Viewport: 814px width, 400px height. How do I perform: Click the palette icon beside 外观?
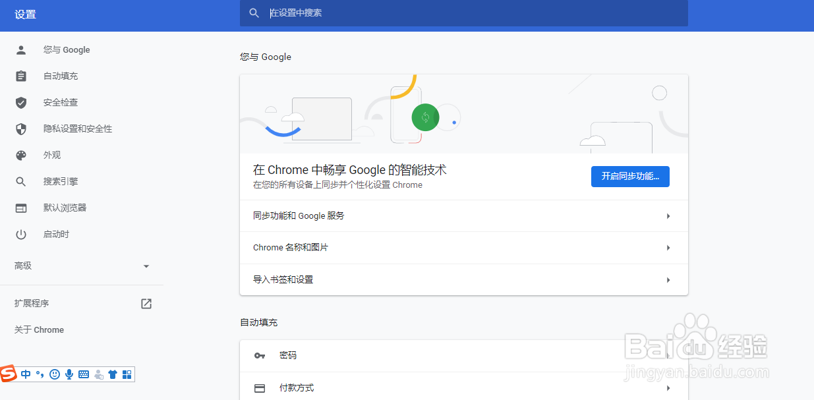[x=20, y=155]
